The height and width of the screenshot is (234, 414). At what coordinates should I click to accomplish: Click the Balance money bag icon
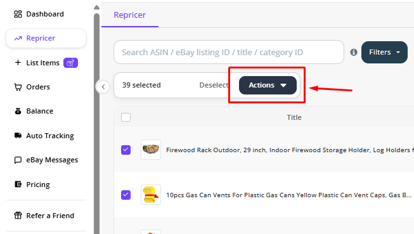coord(18,111)
